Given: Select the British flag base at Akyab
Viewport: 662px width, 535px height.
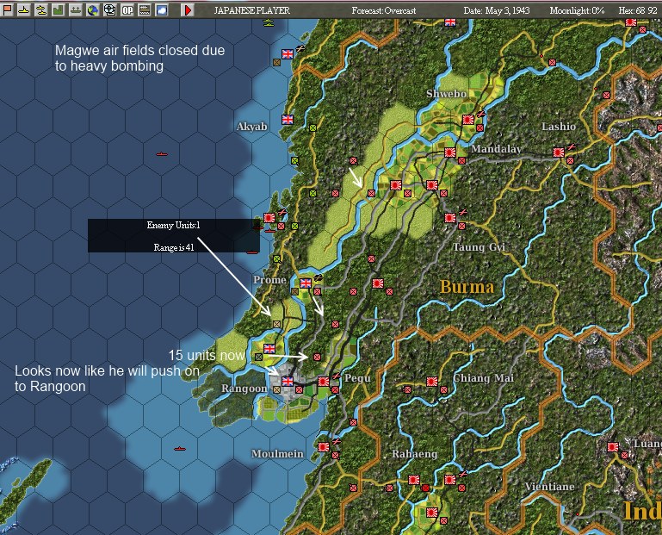Looking at the screenshot, I should point(288,120).
